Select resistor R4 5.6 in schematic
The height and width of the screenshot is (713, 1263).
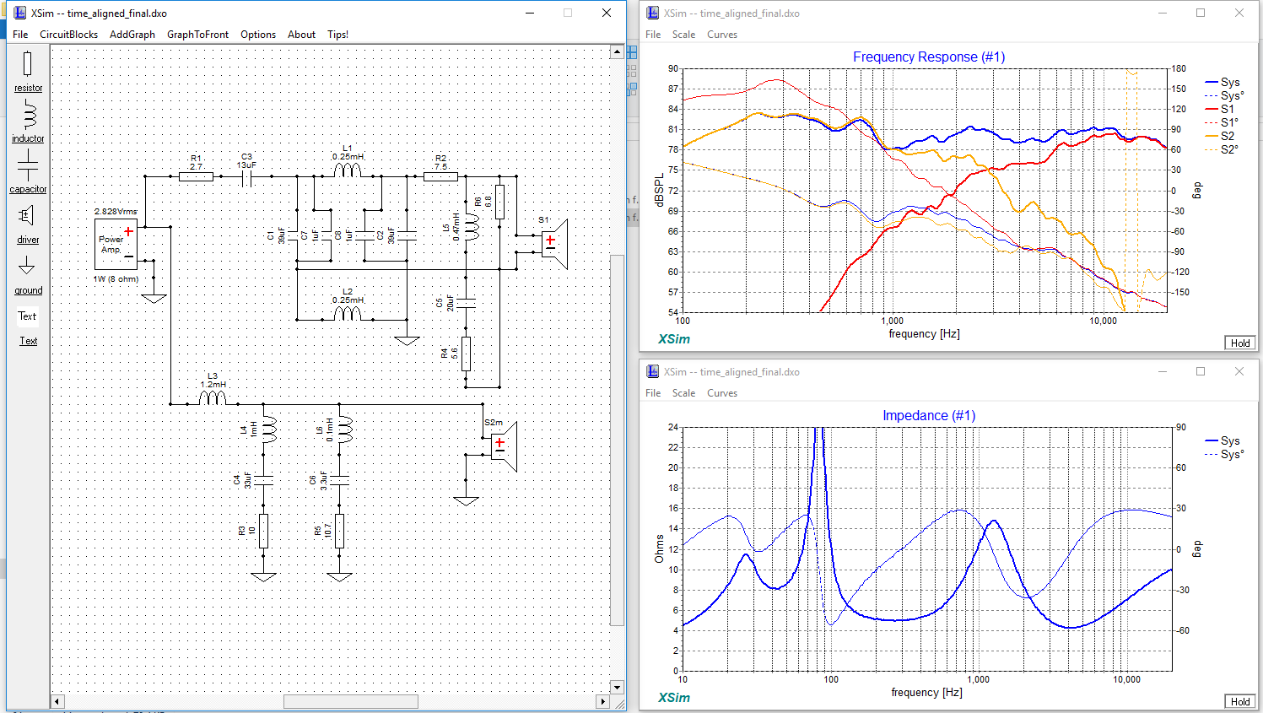pyautogui.click(x=466, y=354)
